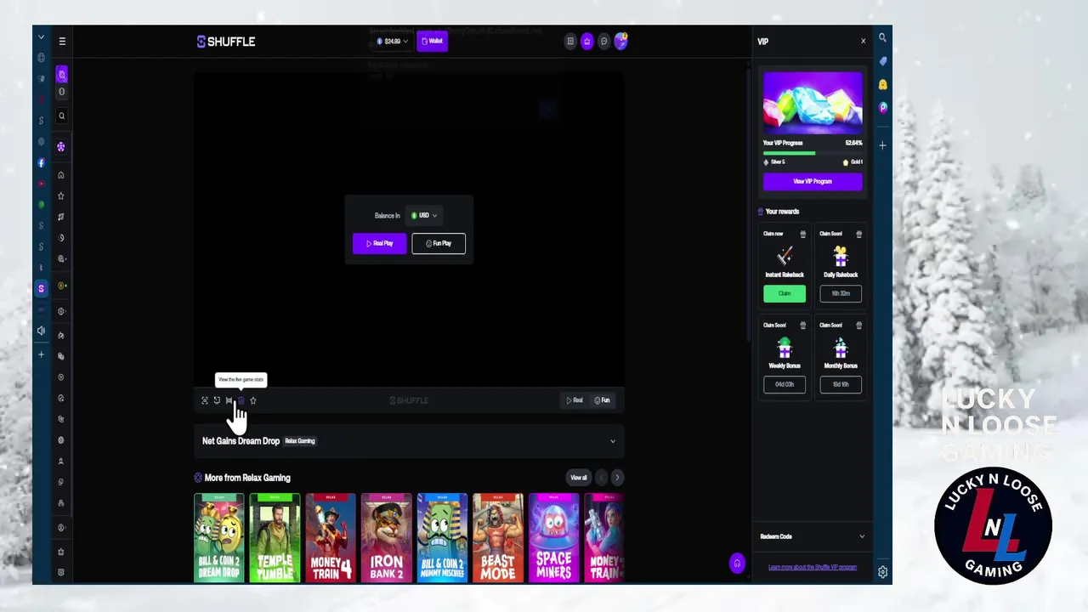Click the Monthly Bonus 18d 16h timer
Image resolution: width=1088 pixels, height=612 pixels.
pos(841,384)
